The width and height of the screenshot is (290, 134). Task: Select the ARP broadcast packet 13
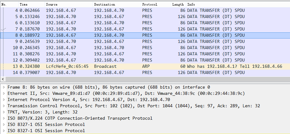(x=125, y=66)
